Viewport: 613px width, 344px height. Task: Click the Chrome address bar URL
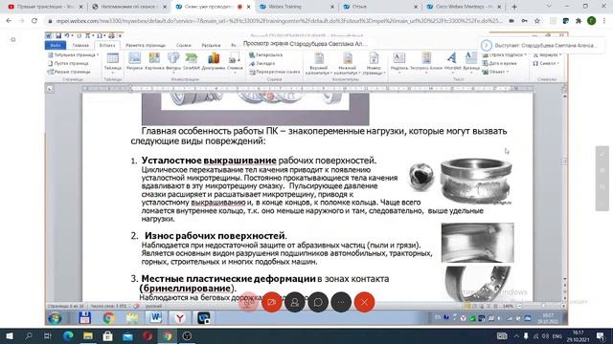pyautogui.click(x=279, y=21)
